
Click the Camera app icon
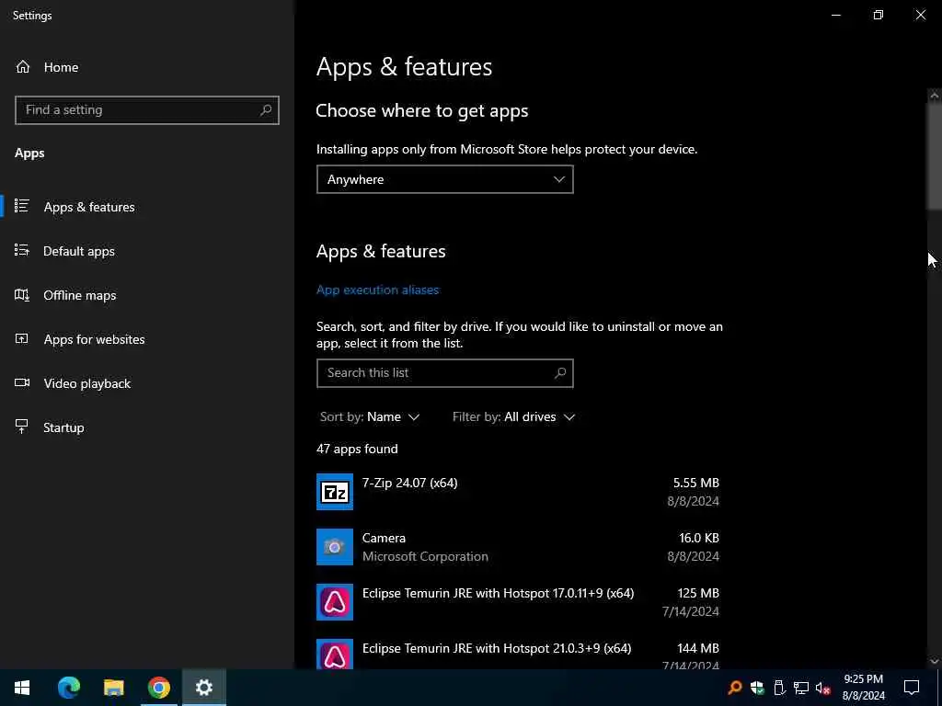pyautogui.click(x=335, y=547)
